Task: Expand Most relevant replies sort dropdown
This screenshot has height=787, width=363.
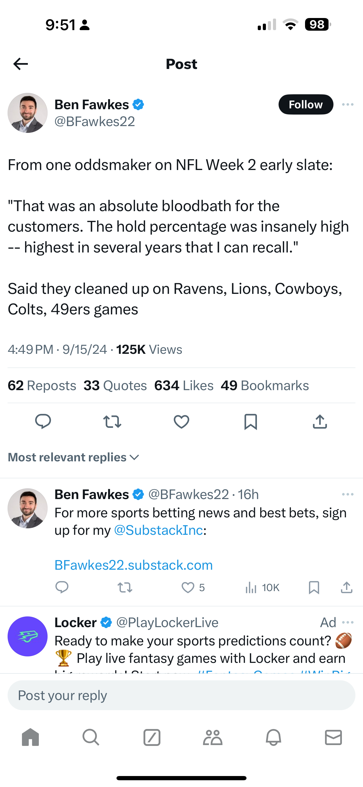Action: pos(73,457)
